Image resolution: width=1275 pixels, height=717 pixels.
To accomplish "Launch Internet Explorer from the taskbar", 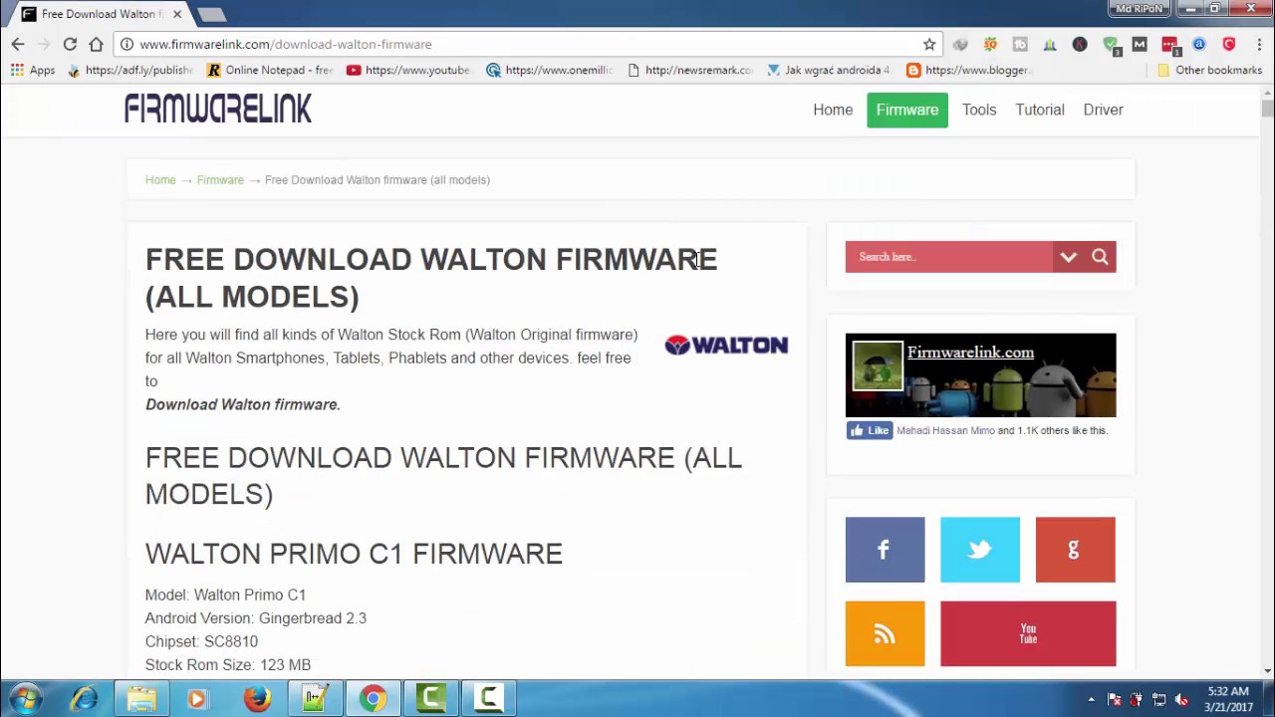I will (x=84, y=699).
